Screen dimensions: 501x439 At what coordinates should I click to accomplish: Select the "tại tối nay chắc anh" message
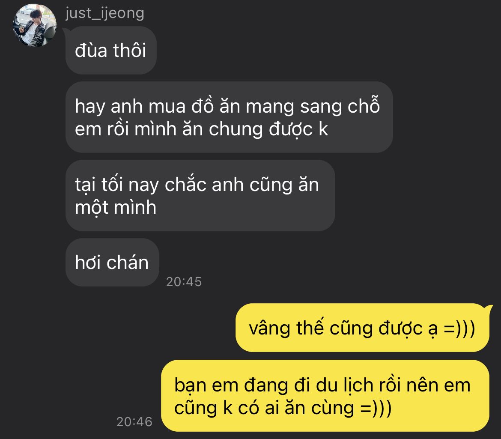pyautogui.click(x=200, y=196)
